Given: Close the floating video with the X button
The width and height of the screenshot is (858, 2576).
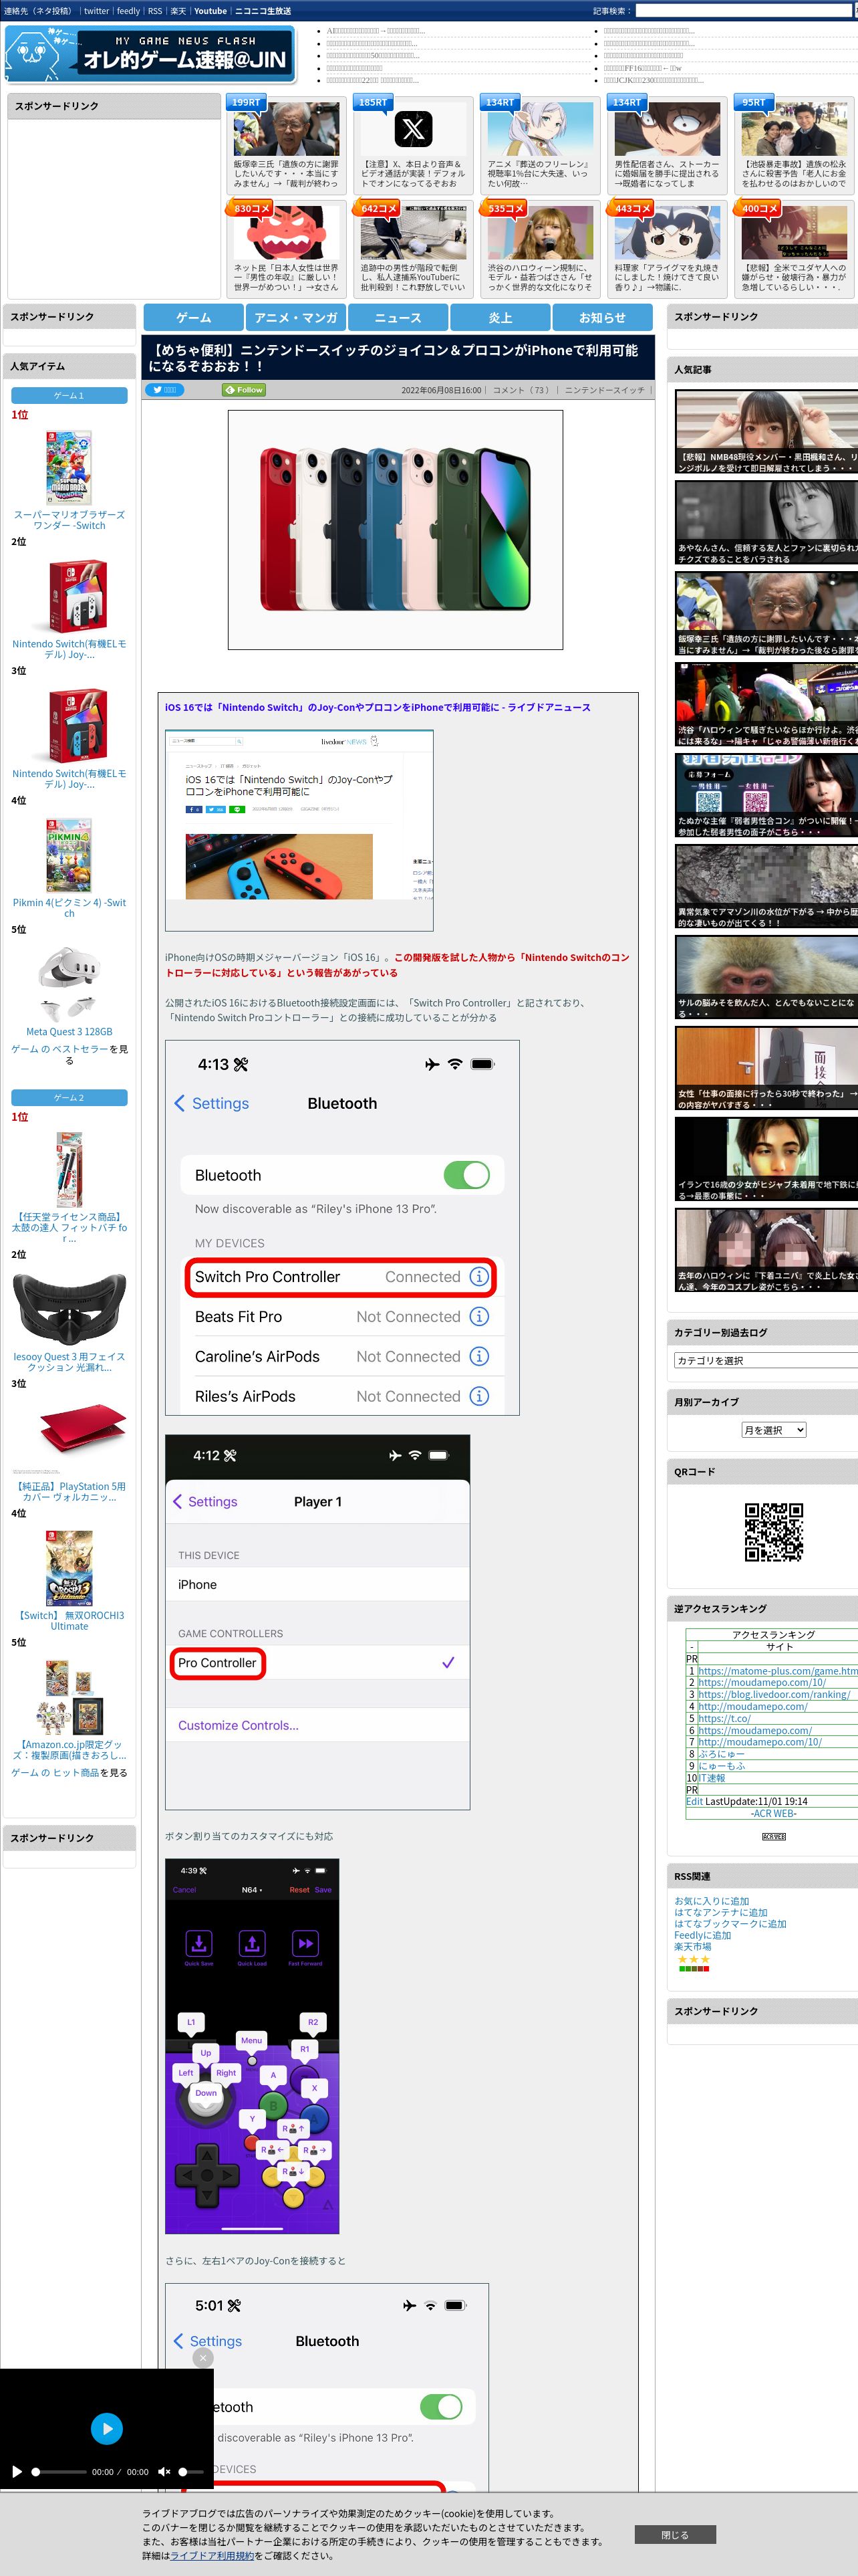Looking at the screenshot, I should coord(202,2357).
